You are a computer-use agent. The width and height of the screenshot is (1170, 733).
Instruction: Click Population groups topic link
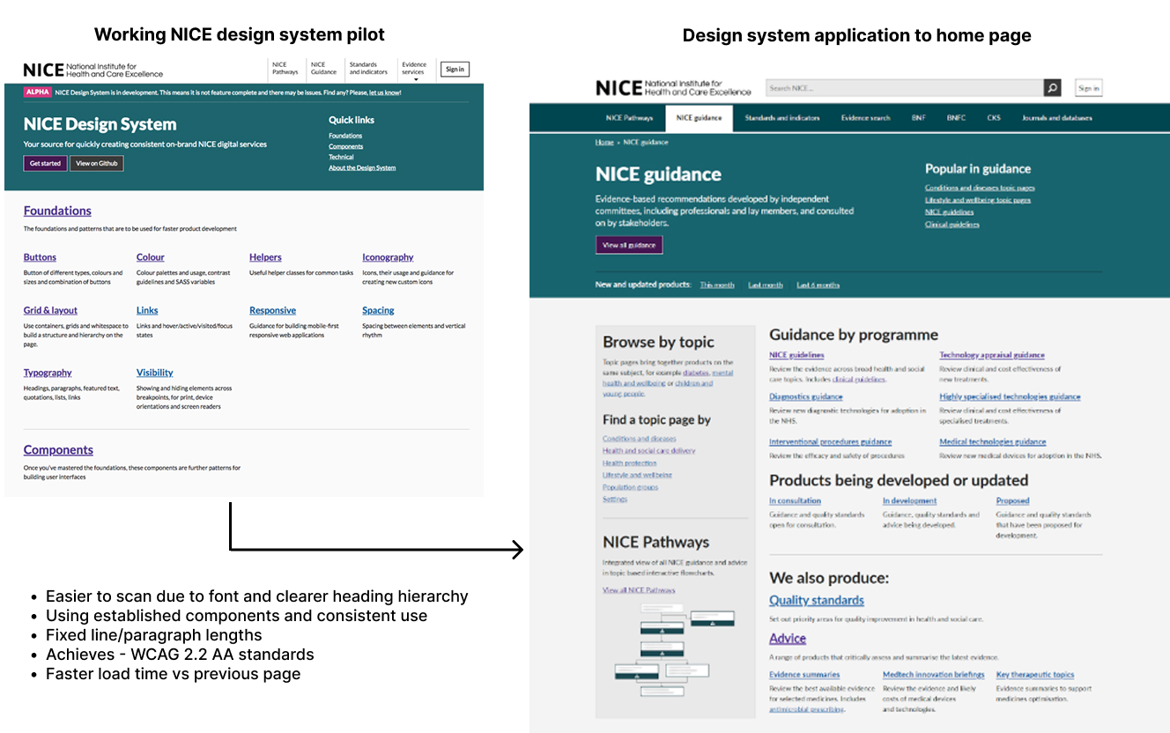coord(630,487)
